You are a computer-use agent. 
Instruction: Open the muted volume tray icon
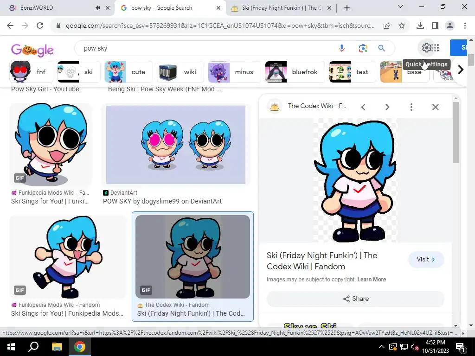[415, 347]
